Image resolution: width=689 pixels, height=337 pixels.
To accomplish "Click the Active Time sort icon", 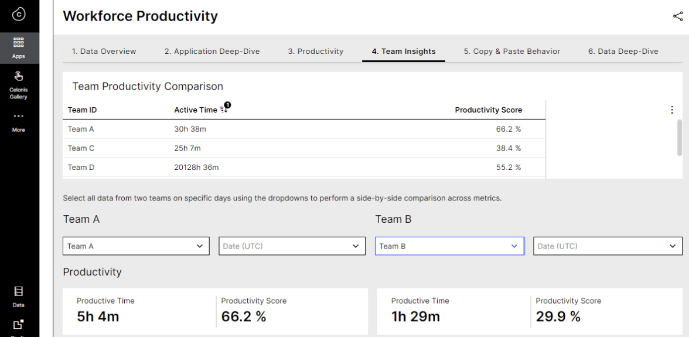I will 225,108.
